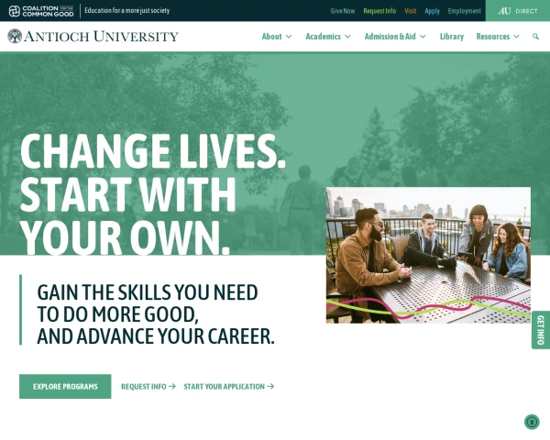Click the yellow Request Info top link
The image size is (550, 440).
379,11
